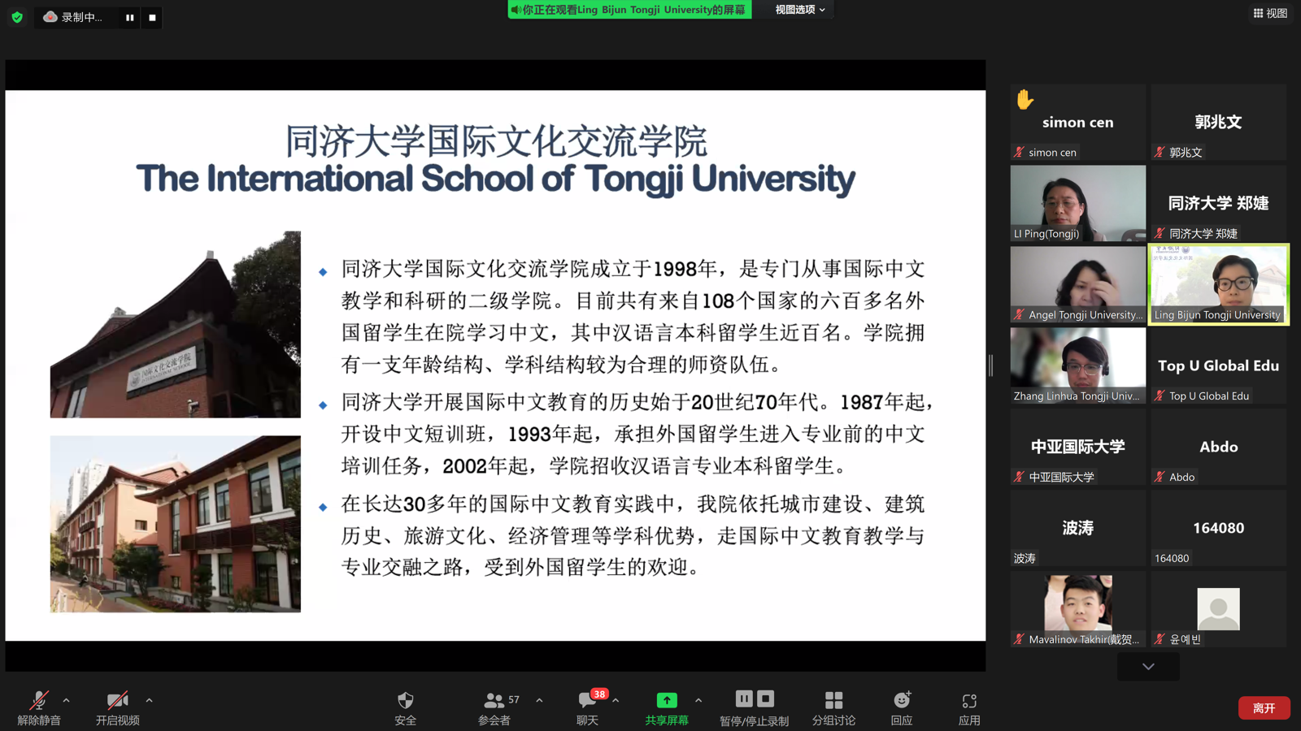1301x731 pixels.
Task: Select Abdo participant tile
Action: pyautogui.click(x=1219, y=447)
